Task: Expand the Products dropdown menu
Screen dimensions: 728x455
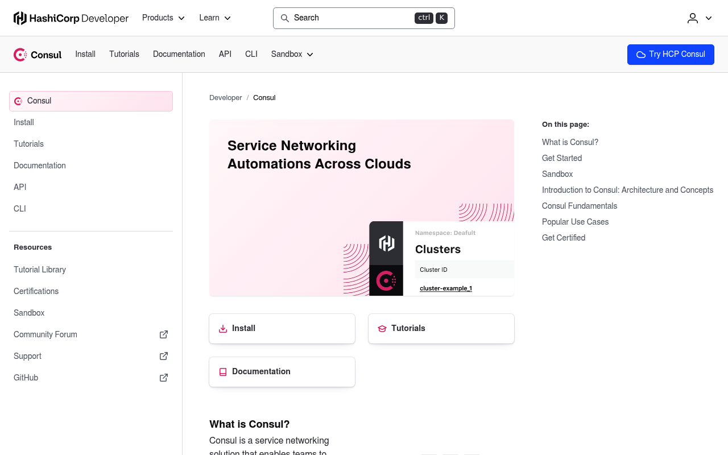Action: pos(163,18)
